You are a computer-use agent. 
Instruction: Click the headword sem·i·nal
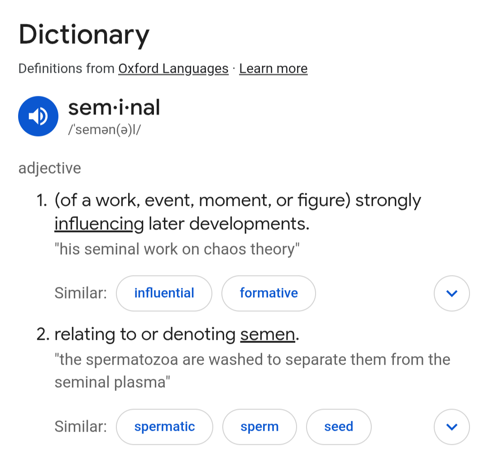(x=114, y=108)
